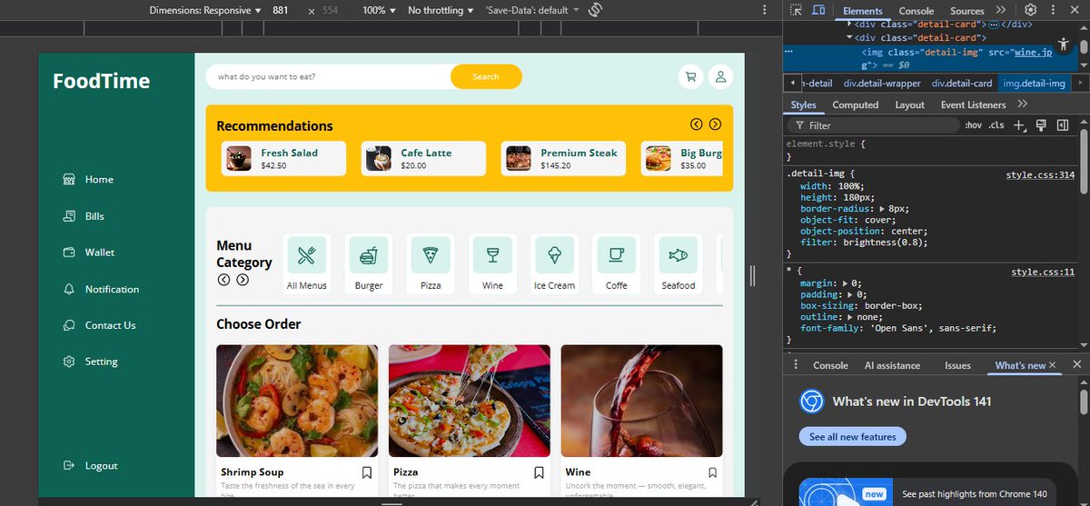1090x506 pixels.
Task: Open Wallet in sidebar
Action: tap(88, 253)
